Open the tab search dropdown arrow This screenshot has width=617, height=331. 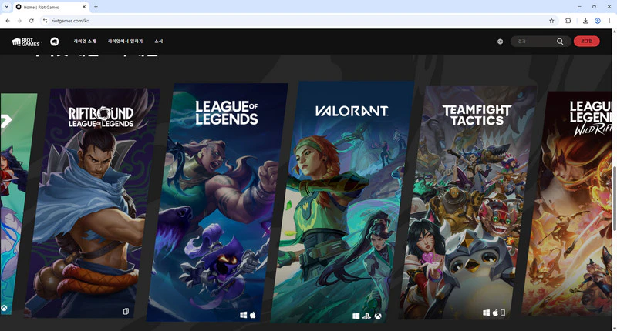pos(7,7)
